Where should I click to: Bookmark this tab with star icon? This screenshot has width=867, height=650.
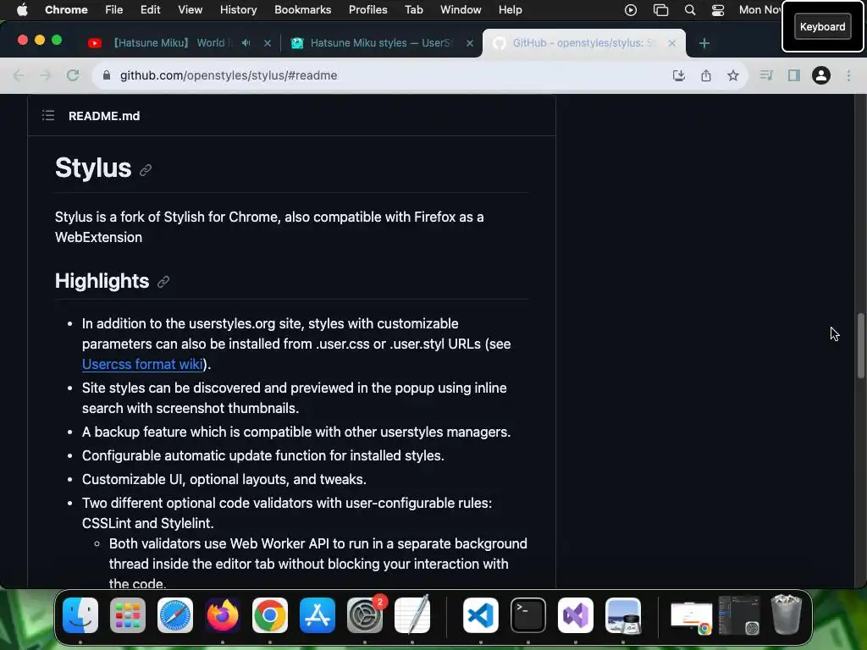coord(733,75)
